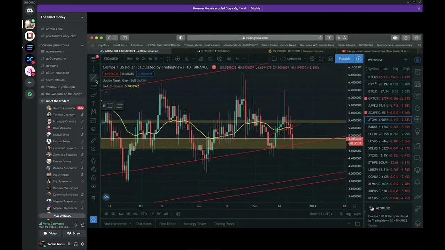The image size is (445, 250).
Task: Toggle fullscreen mode icon
Action: tap(321, 59)
